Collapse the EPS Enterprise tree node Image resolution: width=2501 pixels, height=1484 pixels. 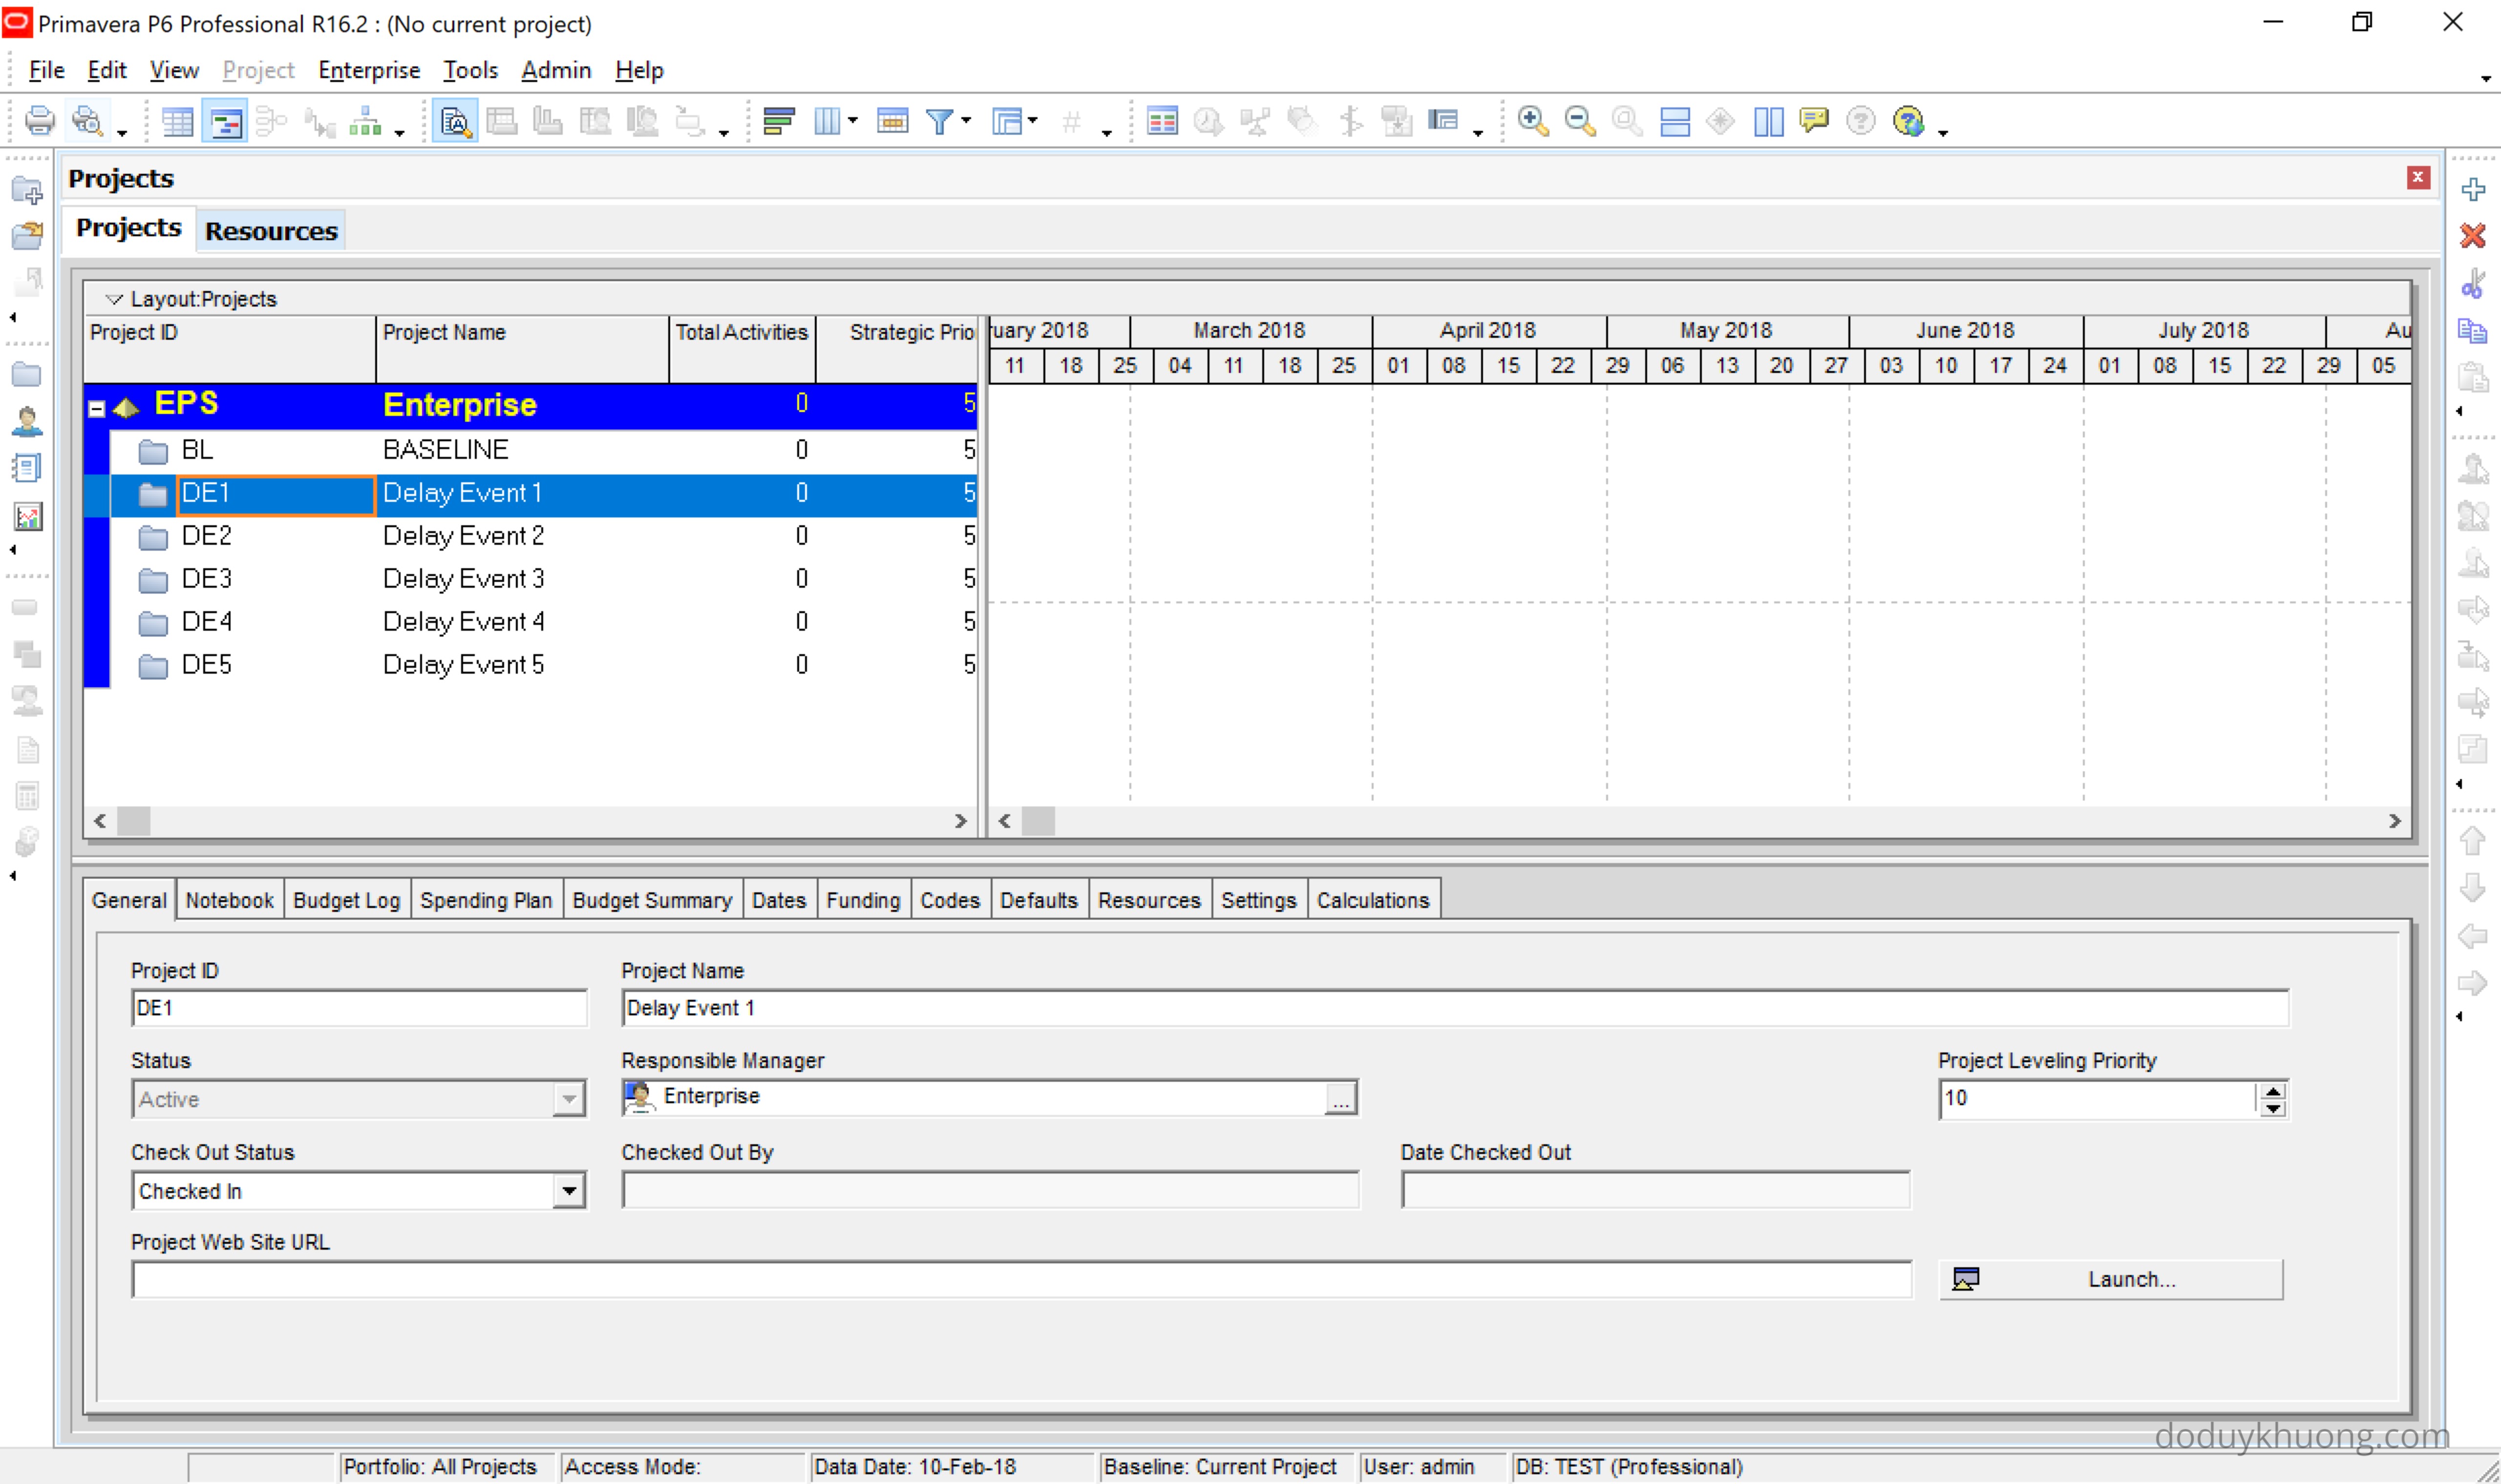97,408
